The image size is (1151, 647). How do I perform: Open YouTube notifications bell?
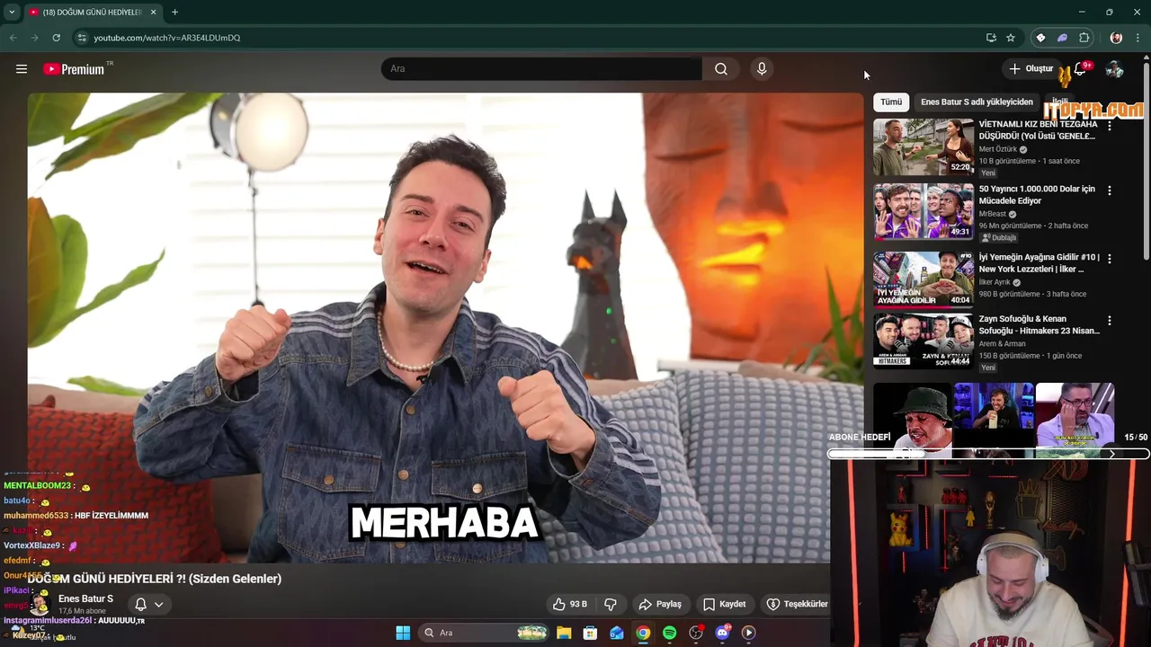point(1080,69)
